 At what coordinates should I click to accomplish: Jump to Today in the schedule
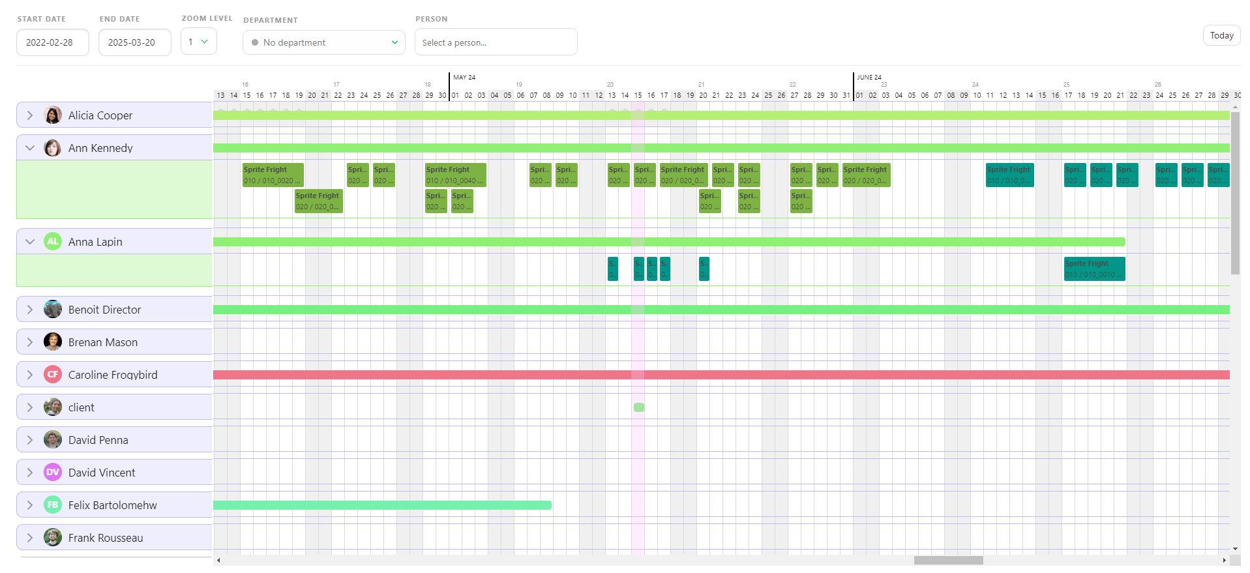coord(1221,35)
